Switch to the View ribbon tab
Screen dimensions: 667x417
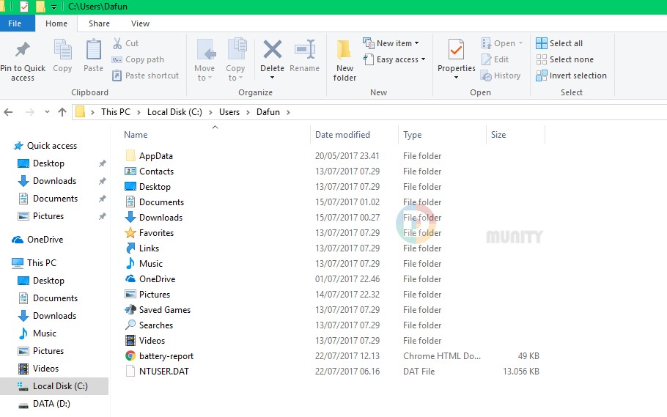[x=140, y=23]
